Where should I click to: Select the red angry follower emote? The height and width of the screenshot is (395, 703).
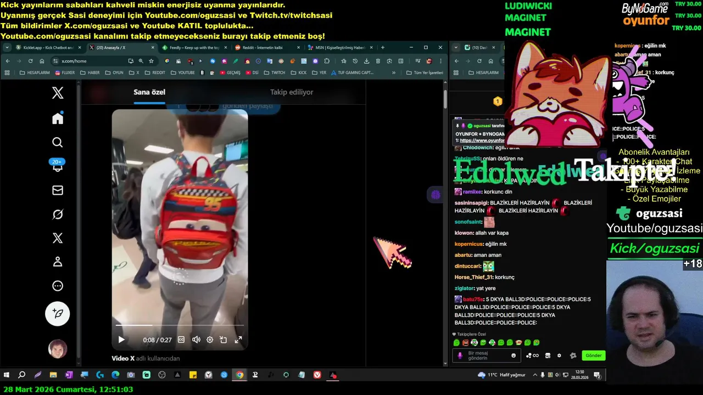pos(465,343)
